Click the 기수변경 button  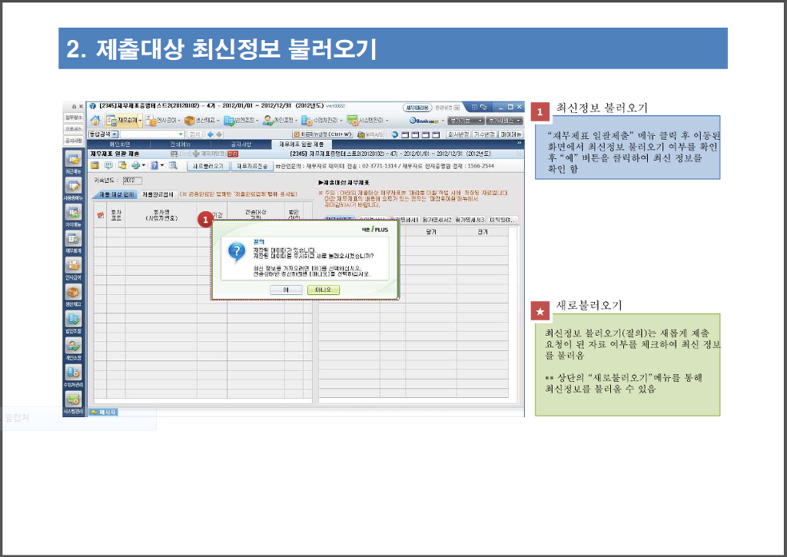pos(484,134)
